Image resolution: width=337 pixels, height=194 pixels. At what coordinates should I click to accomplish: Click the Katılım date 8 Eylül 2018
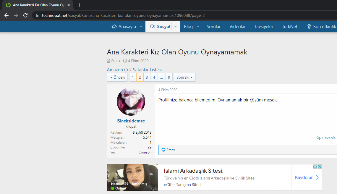click(x=142, y=132)
